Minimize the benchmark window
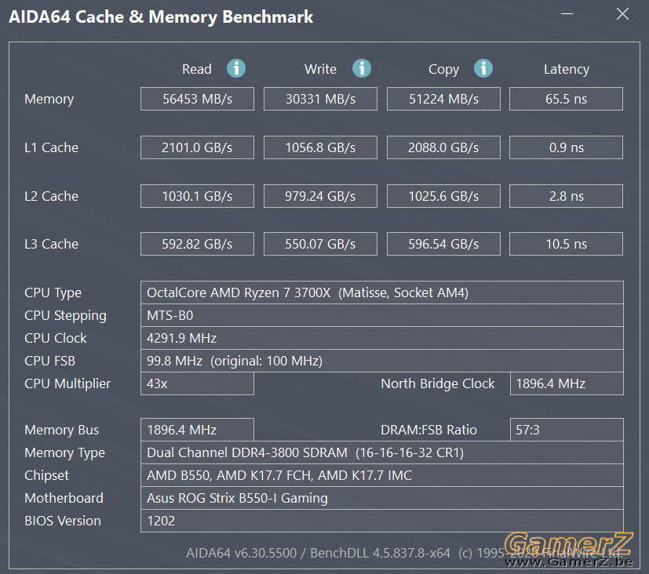This screenshot has height=574, width=649. click(x=567, y=14)
